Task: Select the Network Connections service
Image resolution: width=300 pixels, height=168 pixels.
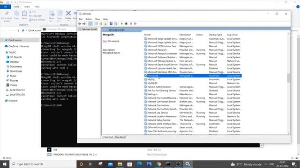Action: point(193,105)
